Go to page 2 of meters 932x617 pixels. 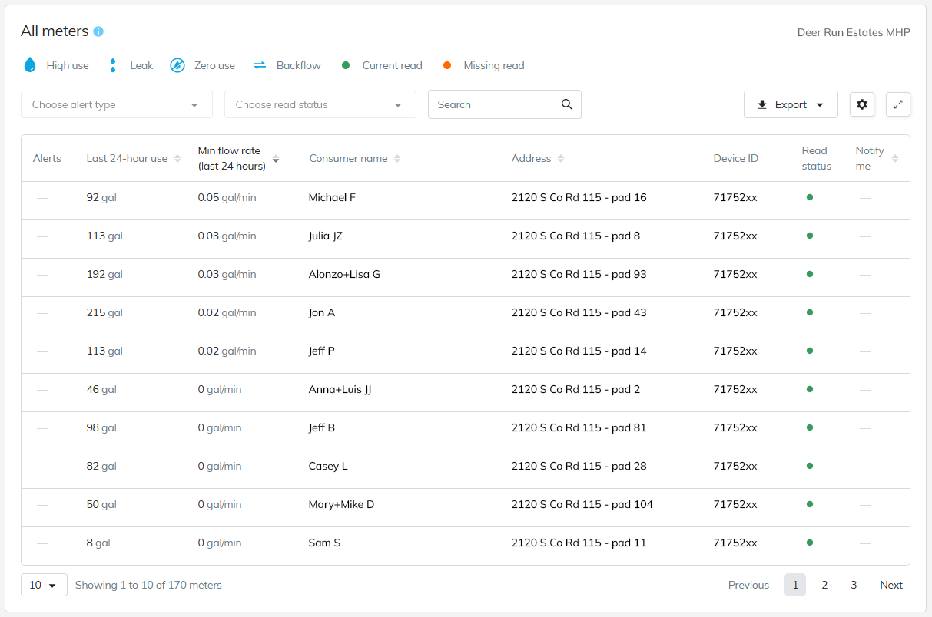[824, 584]
